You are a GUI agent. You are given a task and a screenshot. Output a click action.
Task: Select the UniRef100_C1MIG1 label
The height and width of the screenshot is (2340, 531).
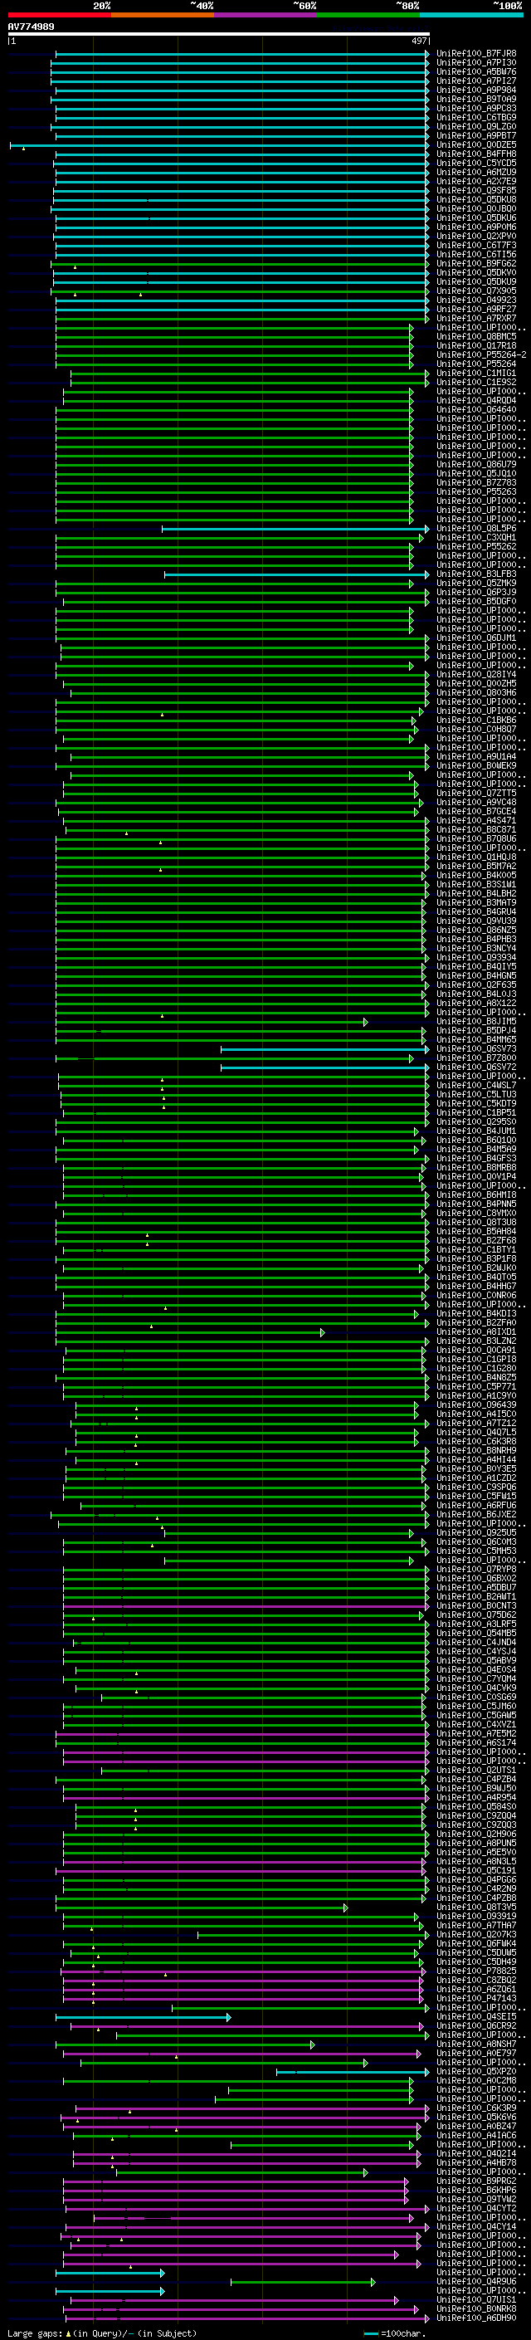475,374
